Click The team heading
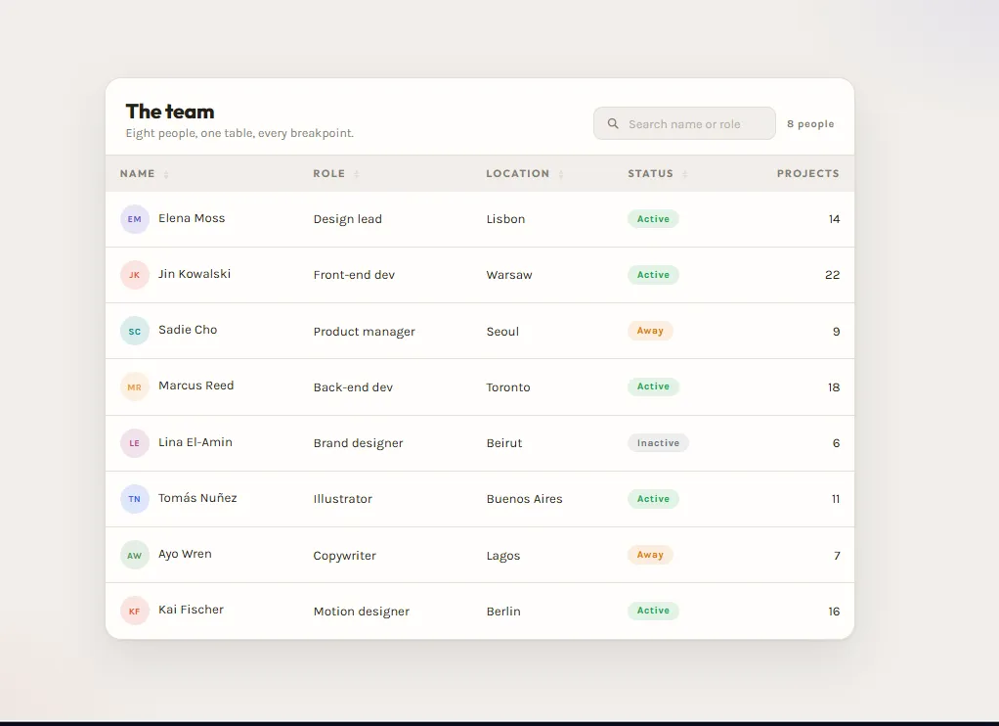This screenshot has height=726, width=999. coord(170,112)
